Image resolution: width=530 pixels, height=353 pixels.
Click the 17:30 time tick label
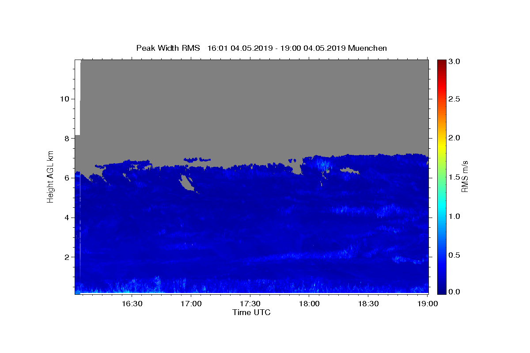[x=250, y=304]
